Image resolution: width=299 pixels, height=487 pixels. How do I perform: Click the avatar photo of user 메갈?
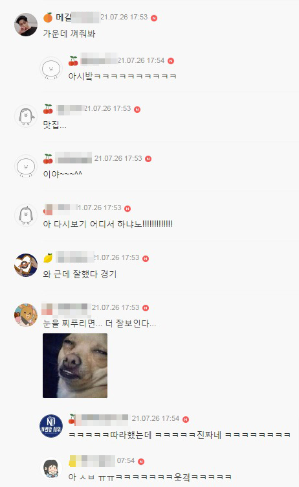[26, 25]
